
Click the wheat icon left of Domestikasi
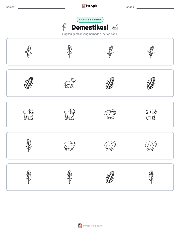[64, 27]
